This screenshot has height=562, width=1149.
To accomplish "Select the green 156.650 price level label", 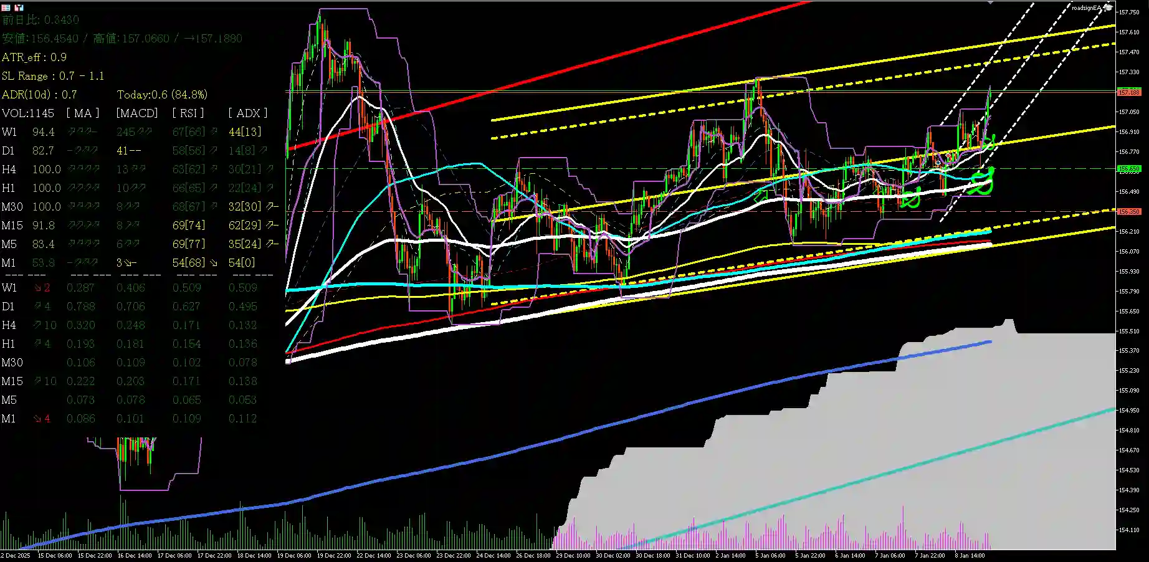I will 1128,169.
